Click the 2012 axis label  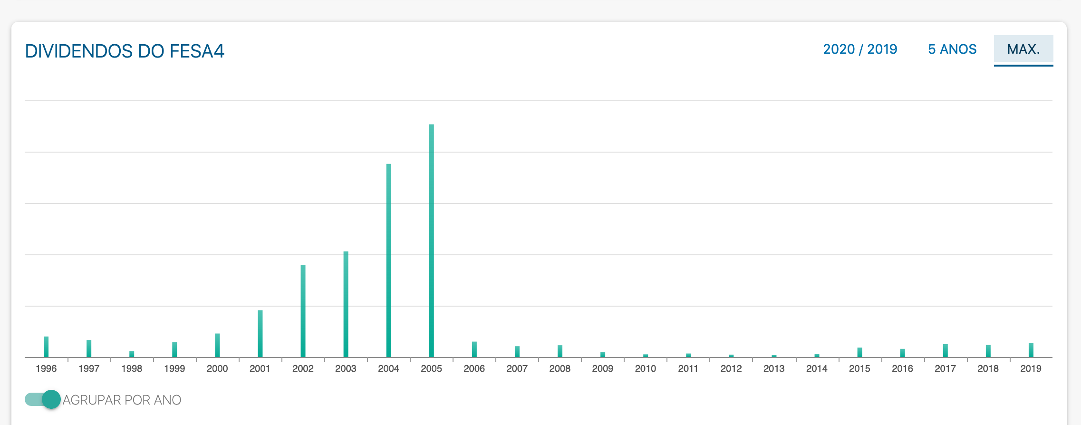click(731, 368)
